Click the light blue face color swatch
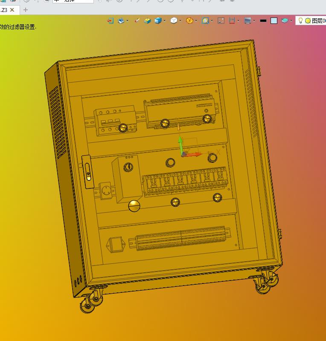The image size is (326, 341). [274, 20]
